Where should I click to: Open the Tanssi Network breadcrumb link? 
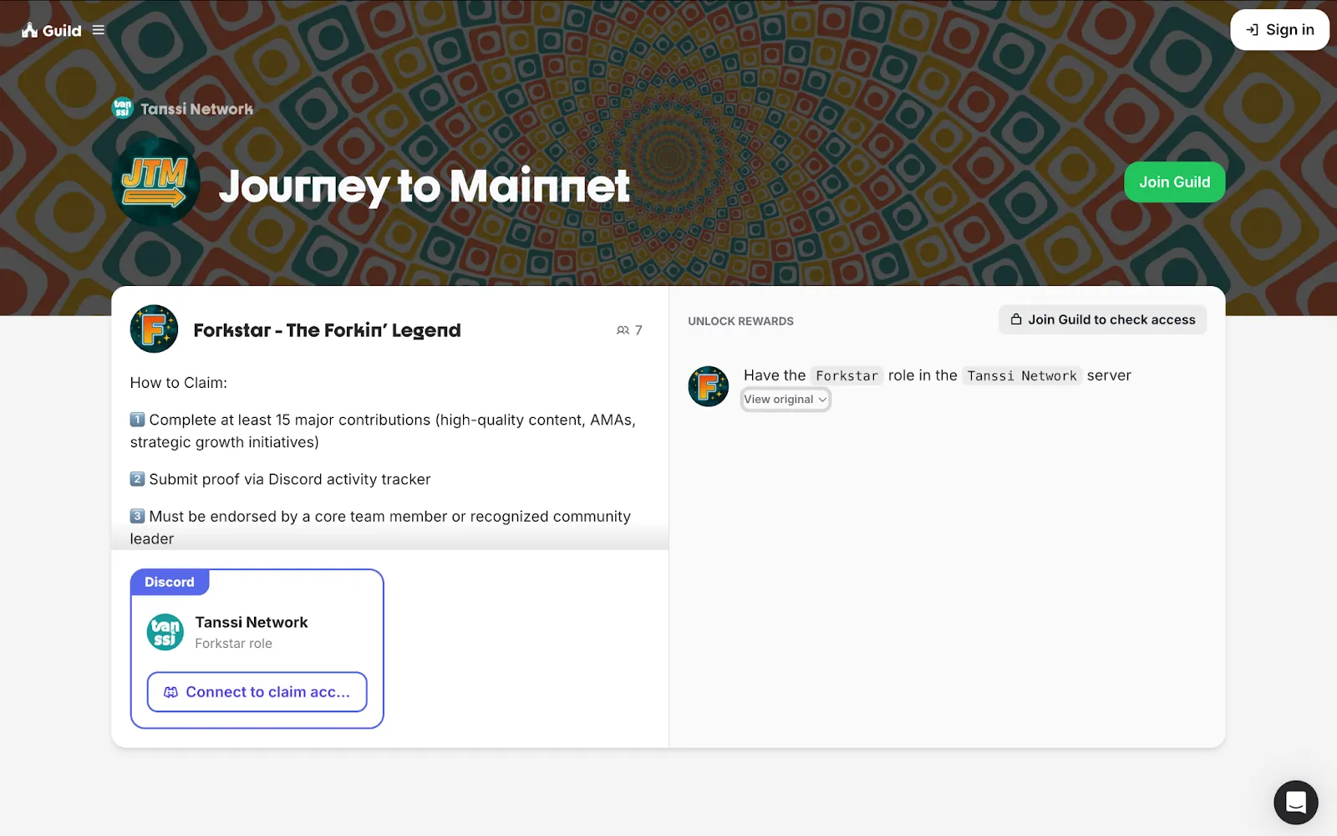coord(196,109)
